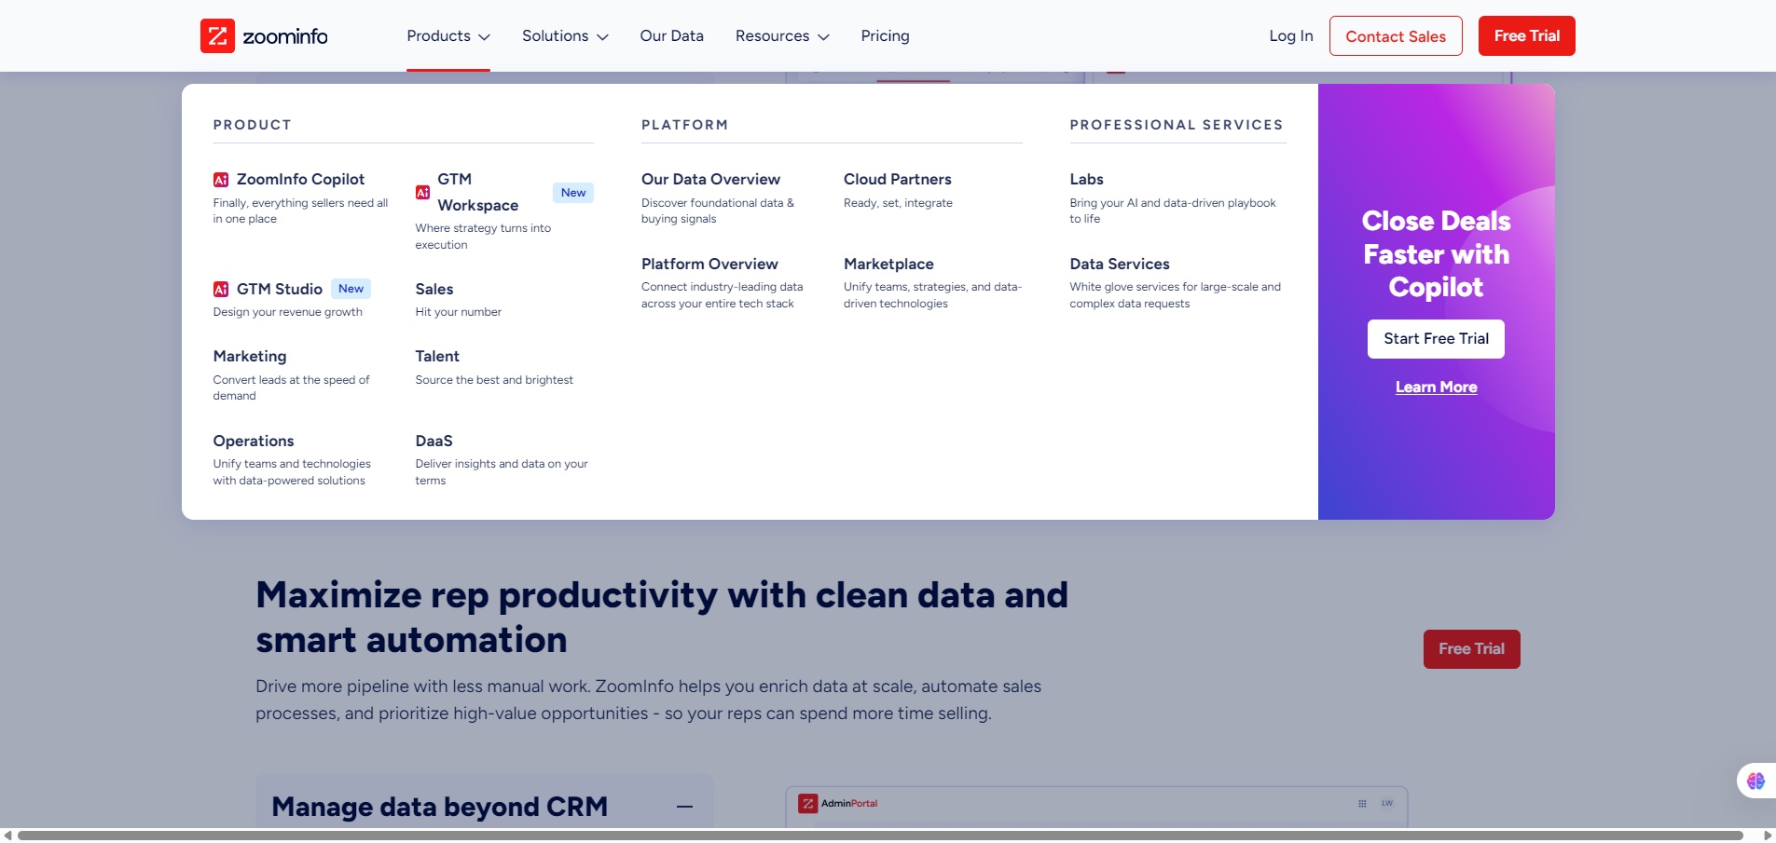The width and height of the screenshot is (1776, 843).
Task: Click the ZoomInfo logo icon
Action: coord(217,36)
